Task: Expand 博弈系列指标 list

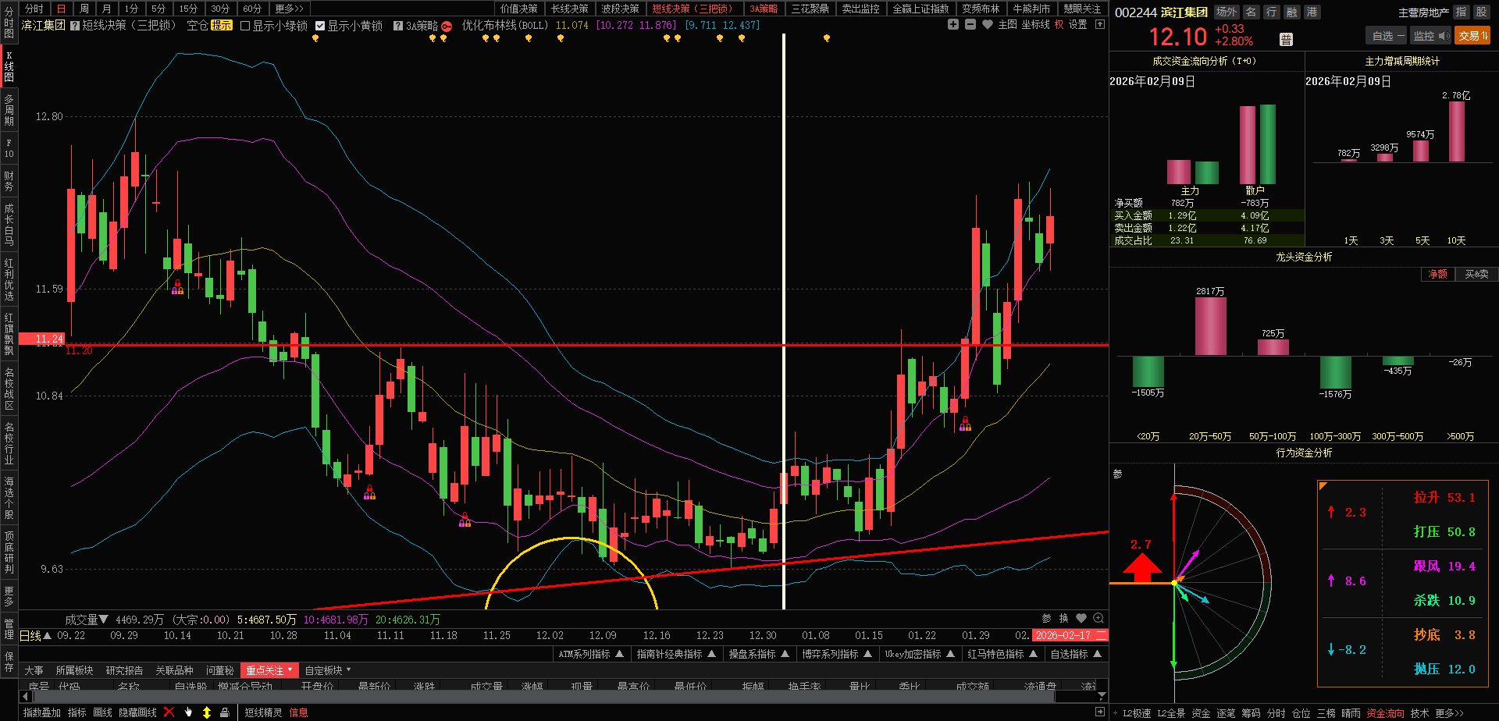Action: [x=837, y=654]
